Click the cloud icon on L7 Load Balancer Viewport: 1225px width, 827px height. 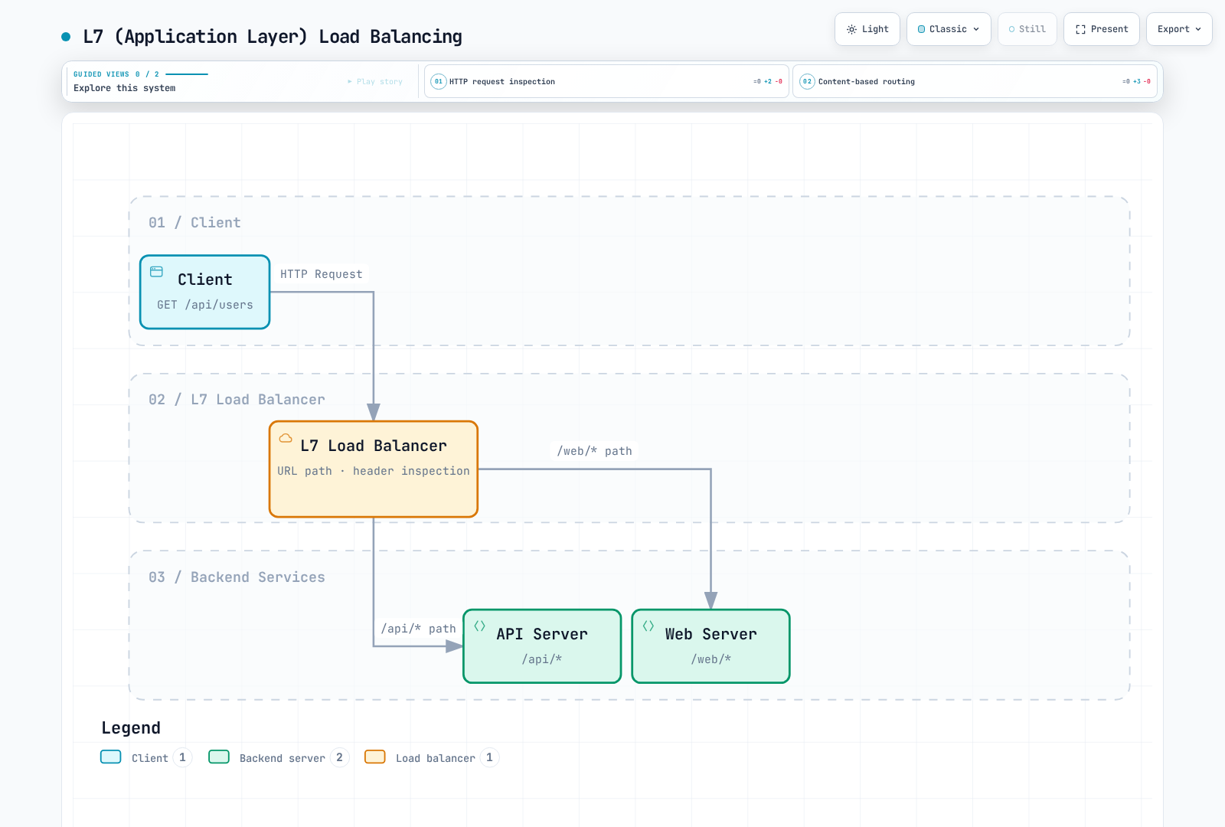(x=286, y=438)
